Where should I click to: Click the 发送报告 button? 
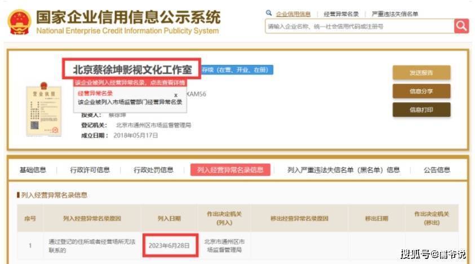(x=421, y=73)
